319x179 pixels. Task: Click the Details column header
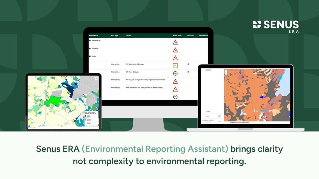128,36
